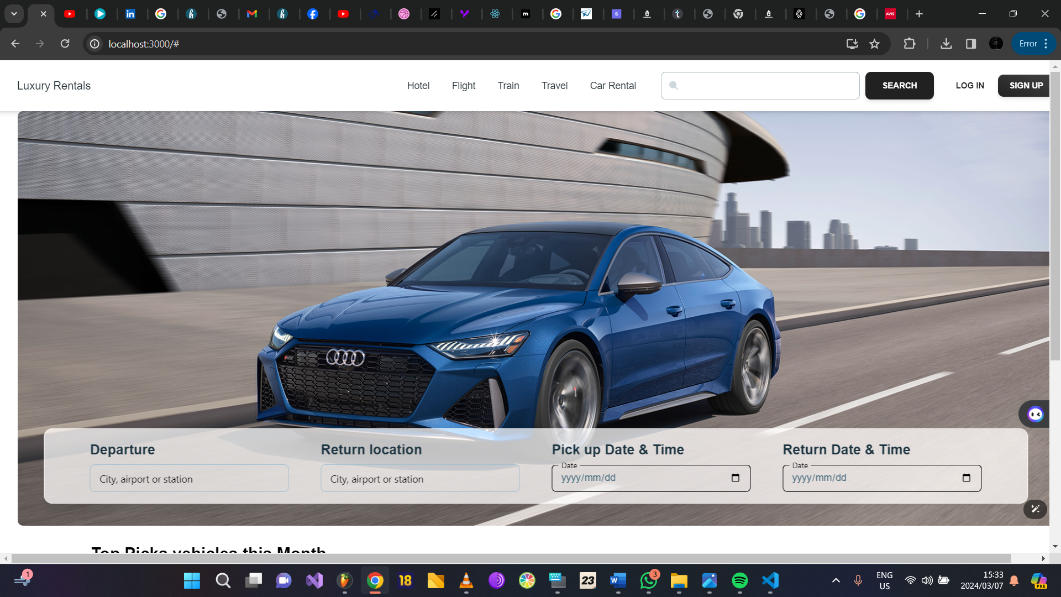
Task: Switch to the LinkedIn tab
Action: 130,14
